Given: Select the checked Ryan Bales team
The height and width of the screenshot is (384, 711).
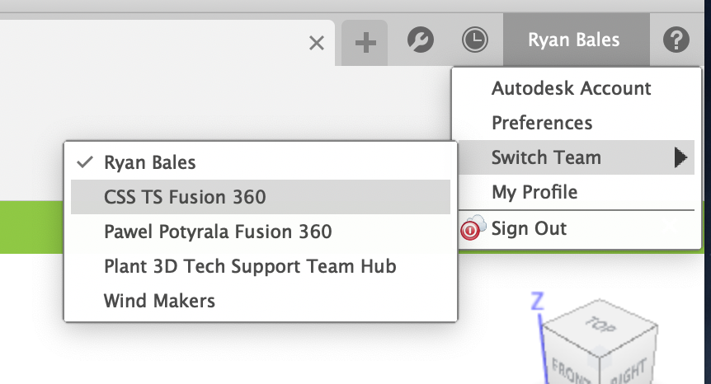Looking at the screenshot, I should click(x=261, y=162).
